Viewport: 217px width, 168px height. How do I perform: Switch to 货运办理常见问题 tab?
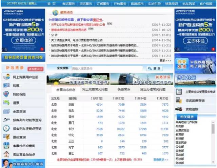coord(153,89)
